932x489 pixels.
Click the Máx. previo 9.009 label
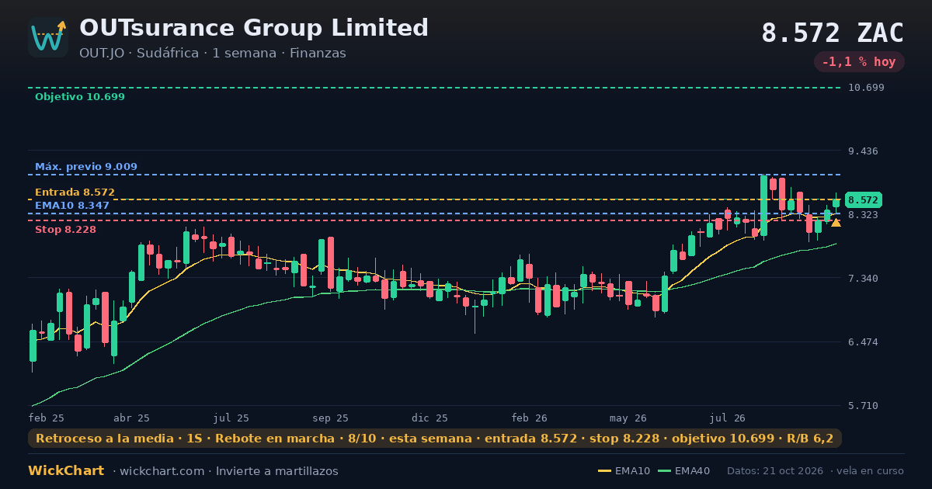click(x=86, y=167)
